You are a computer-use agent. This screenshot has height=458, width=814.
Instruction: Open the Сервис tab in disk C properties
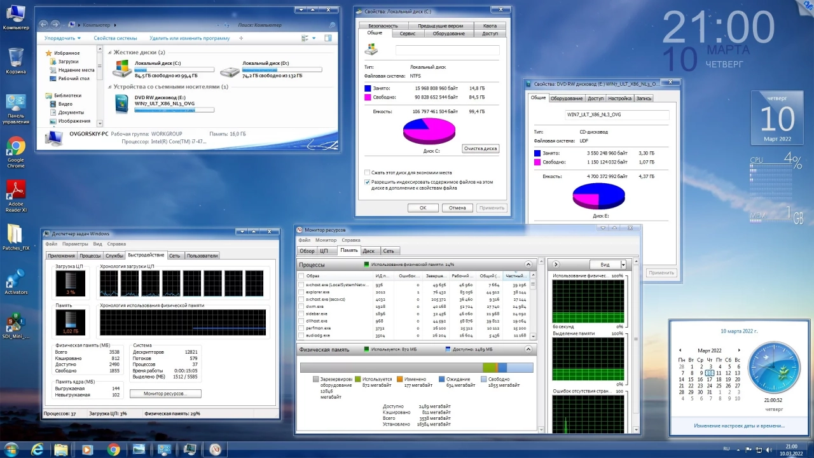pos(408,34)
